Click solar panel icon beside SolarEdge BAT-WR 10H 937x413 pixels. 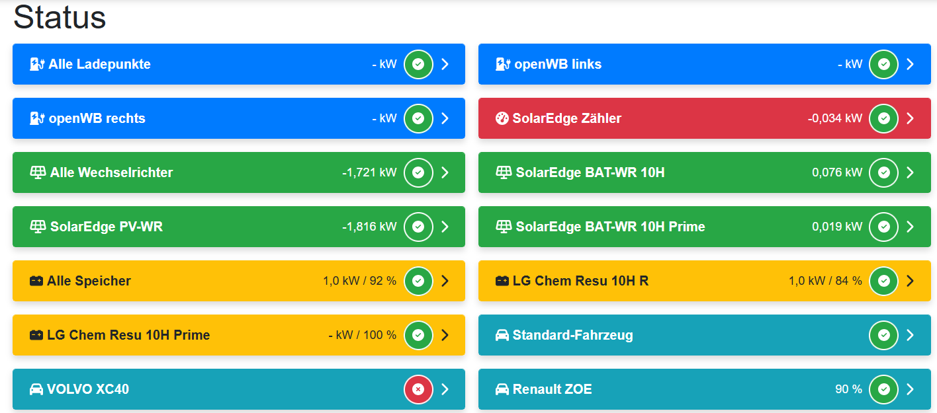point(503,172)
